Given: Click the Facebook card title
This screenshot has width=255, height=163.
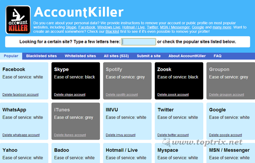Looking at the screenshot, I should [14, 70].
